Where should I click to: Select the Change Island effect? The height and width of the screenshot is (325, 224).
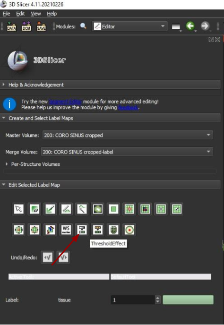(145, 209)
